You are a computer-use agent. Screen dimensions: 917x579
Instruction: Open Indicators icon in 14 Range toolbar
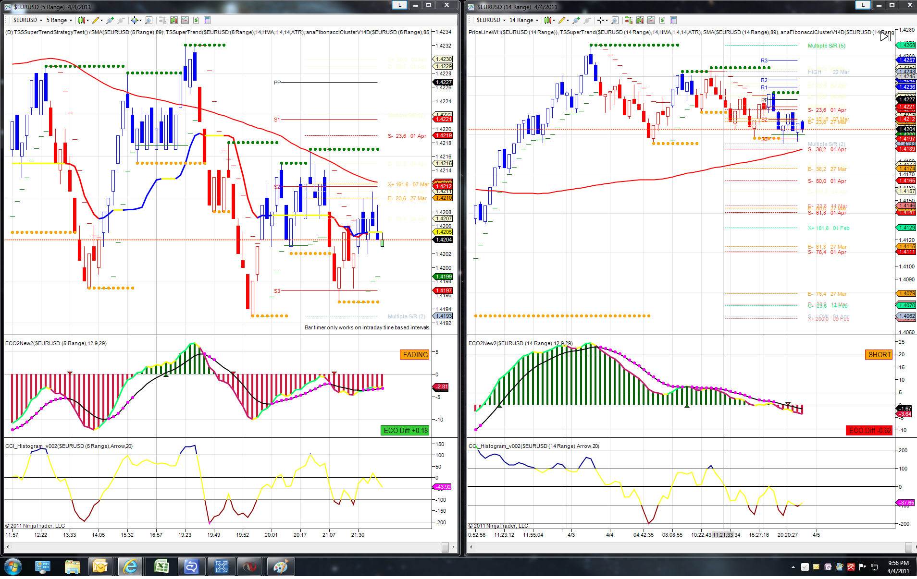click(651, 20)
